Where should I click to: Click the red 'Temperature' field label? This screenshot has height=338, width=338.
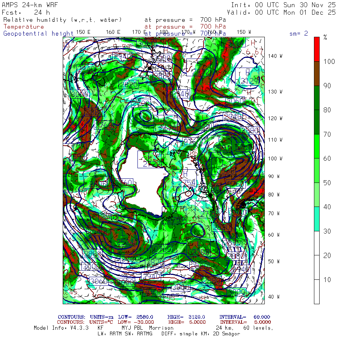pos(24,27)
